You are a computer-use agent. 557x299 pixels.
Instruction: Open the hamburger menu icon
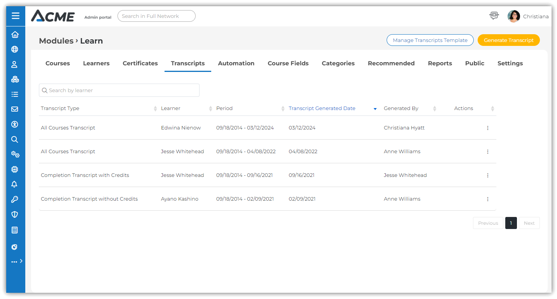16,16
